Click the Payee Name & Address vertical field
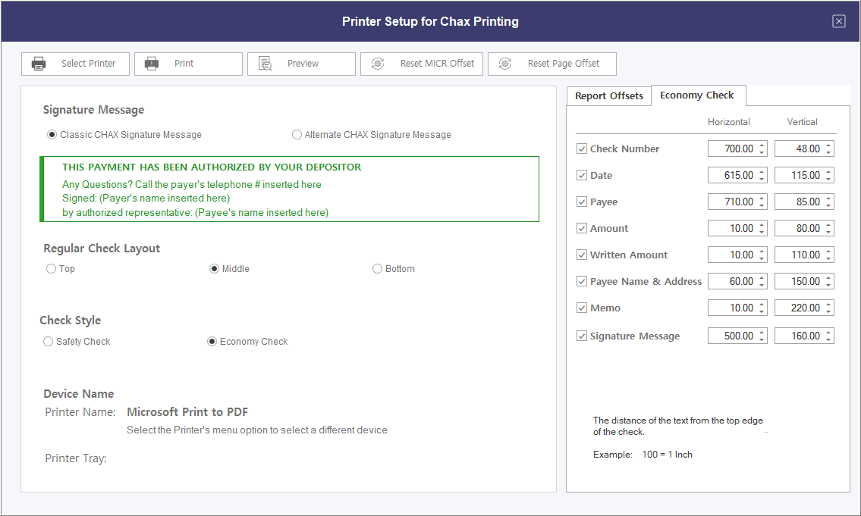The height and width of the screenshot is (516, 861). click(798, 282)
